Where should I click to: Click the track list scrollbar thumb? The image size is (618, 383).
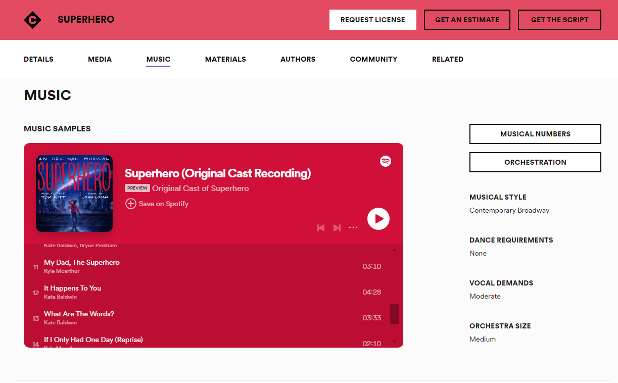[x=395, y=314]
